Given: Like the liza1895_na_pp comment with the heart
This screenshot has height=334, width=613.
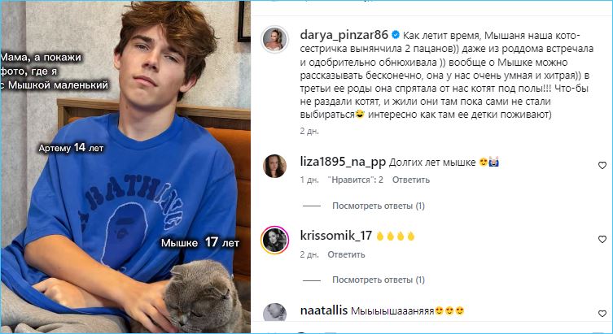Looking at the screenshot, I should coord(602,166).
